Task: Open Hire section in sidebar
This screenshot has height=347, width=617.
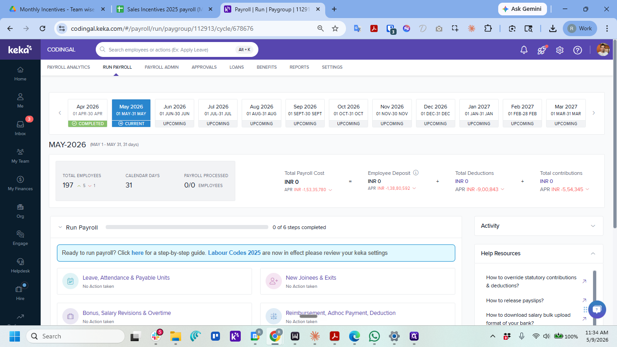Action: coord(20,293)
